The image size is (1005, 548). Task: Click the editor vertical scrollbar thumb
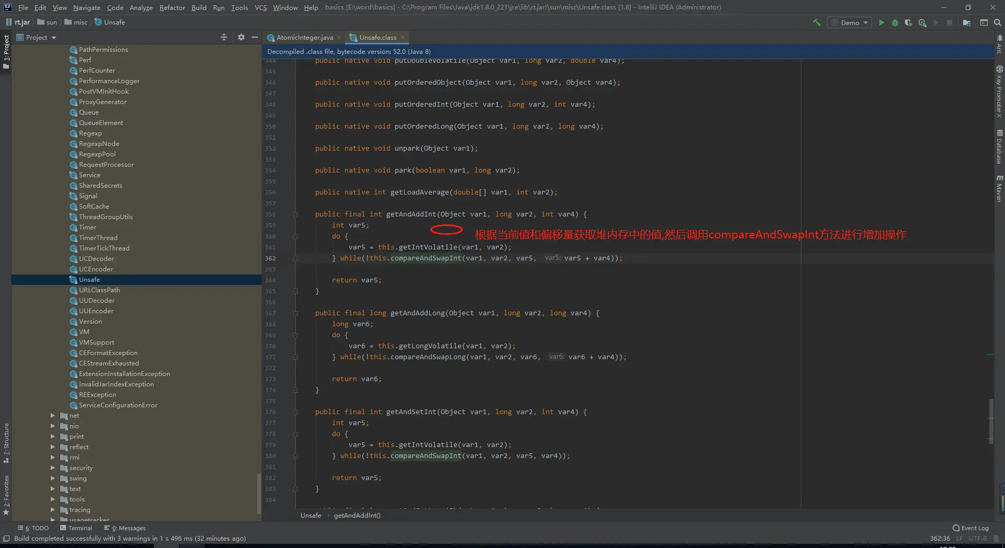(991, 421)
